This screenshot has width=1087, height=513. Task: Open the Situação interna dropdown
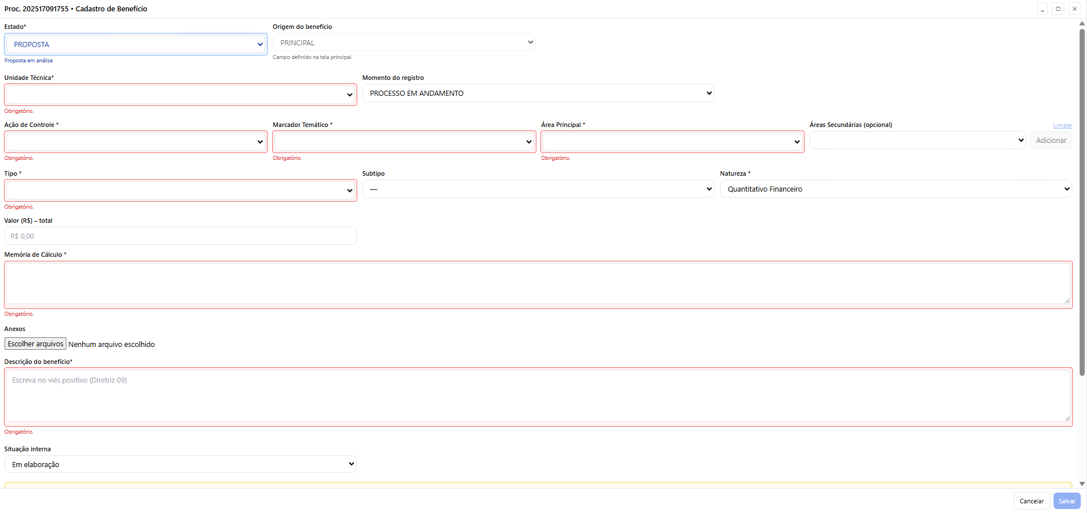[x=180, y=464]
